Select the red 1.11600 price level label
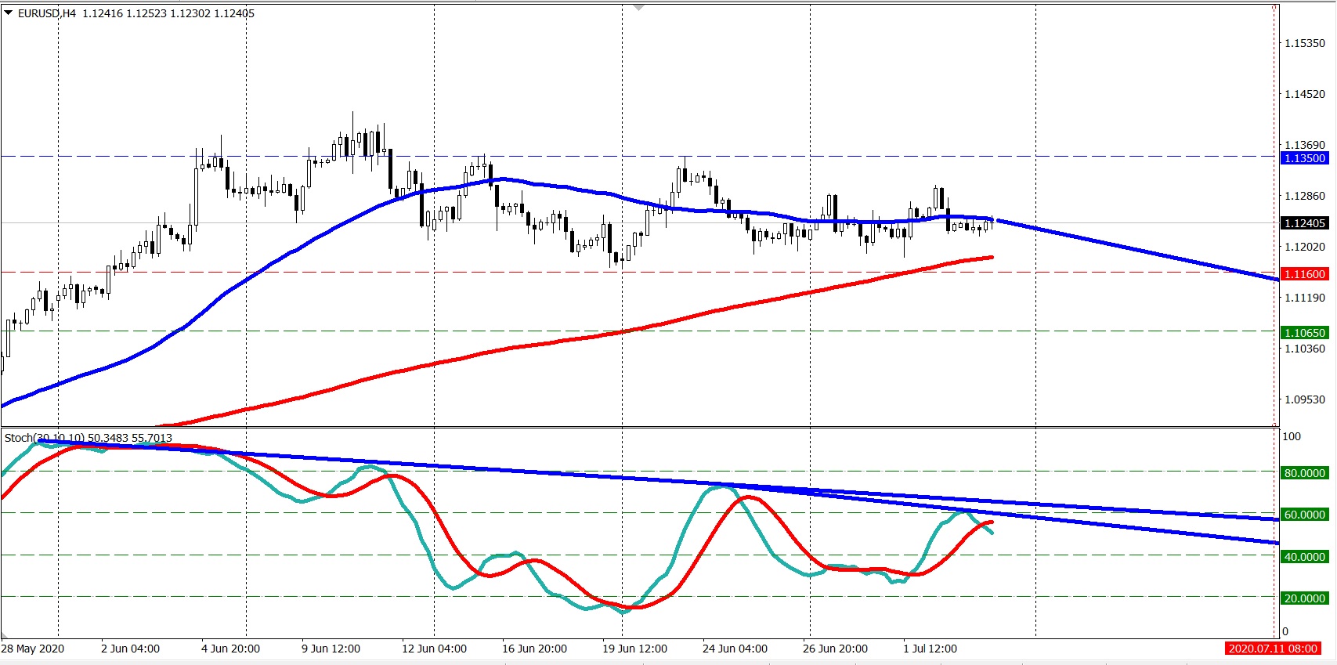This screenshot has width=1337, height=665. click(x=1305, y=274)
